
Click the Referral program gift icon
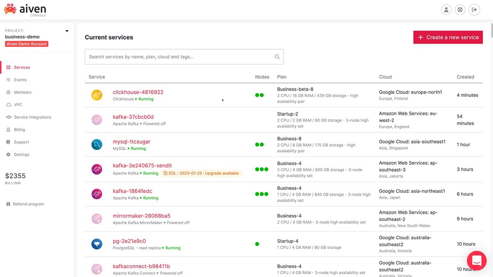[x=8, y=204]
